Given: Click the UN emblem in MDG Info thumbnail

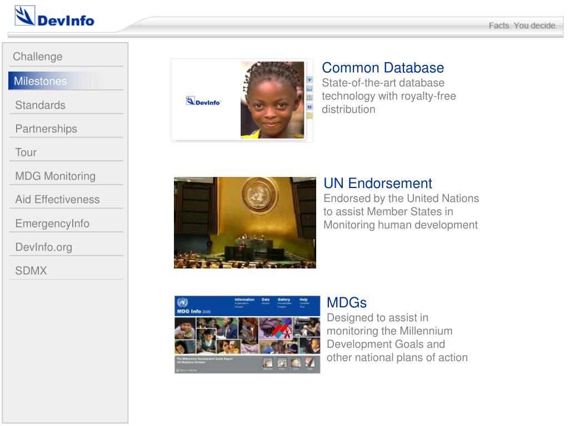Looking at the screenshot, I should coord(182,302).
